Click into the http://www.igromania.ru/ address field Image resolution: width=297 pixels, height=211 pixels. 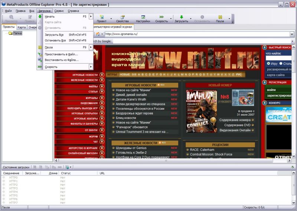[197, 34]
